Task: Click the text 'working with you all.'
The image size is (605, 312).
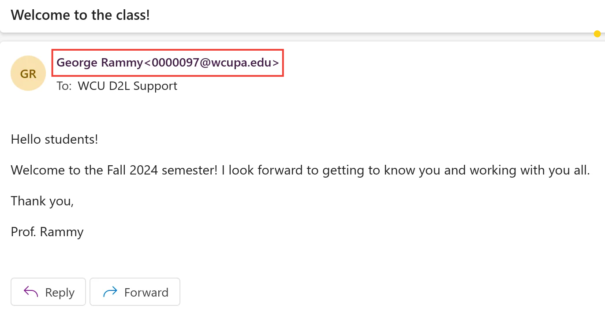Action: click(530, 170)
